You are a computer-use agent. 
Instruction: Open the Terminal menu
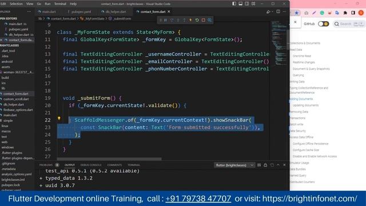(60, 4)
